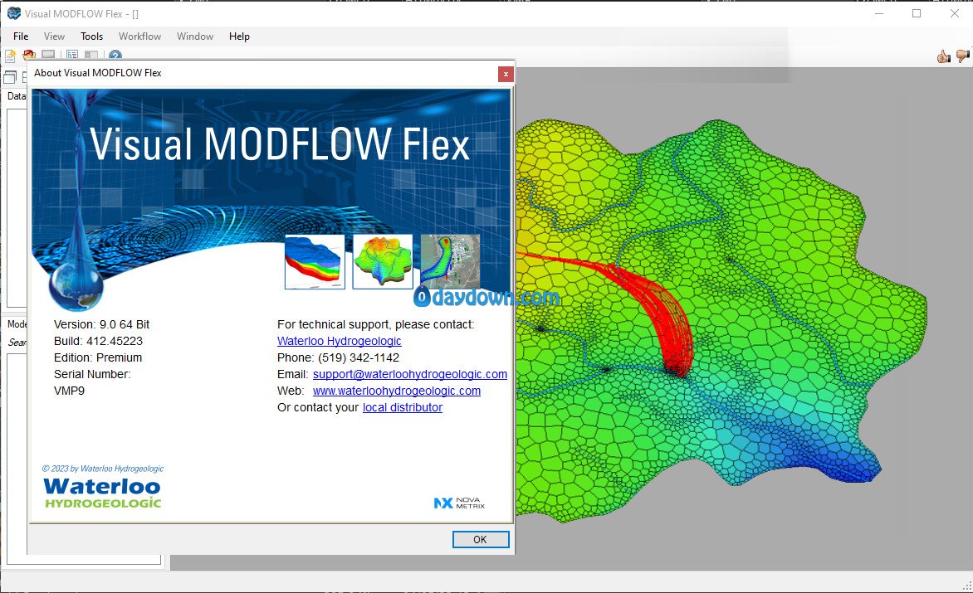Click the 'Edition: Premium' text

98,358
